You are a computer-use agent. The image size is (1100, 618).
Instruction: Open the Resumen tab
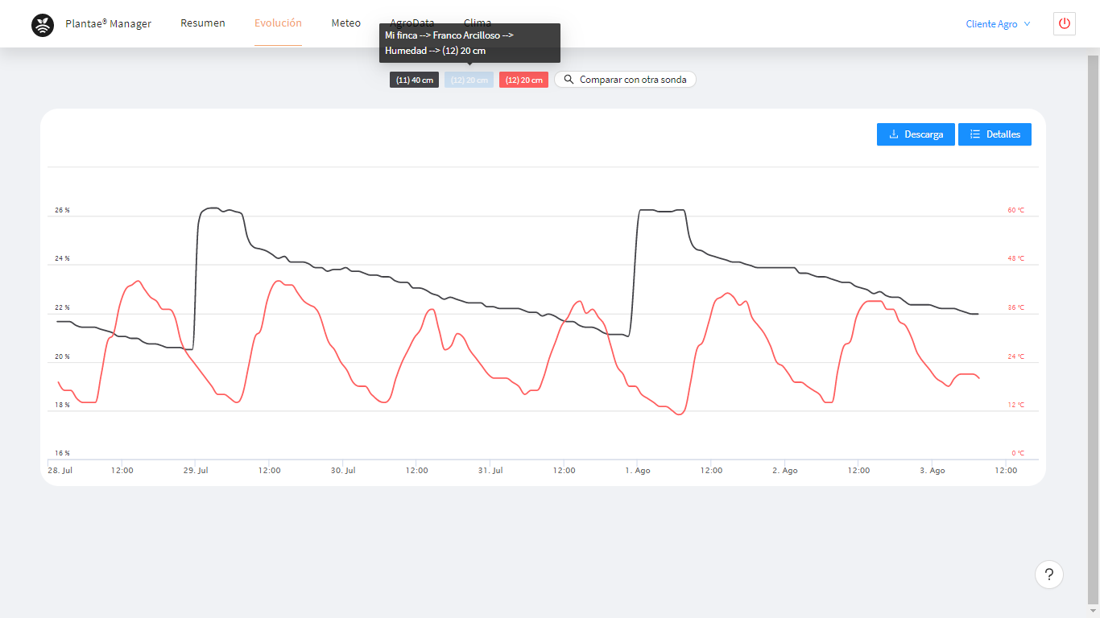(203, 23)
